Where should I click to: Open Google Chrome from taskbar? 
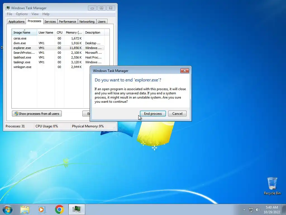tap(59, 209)
